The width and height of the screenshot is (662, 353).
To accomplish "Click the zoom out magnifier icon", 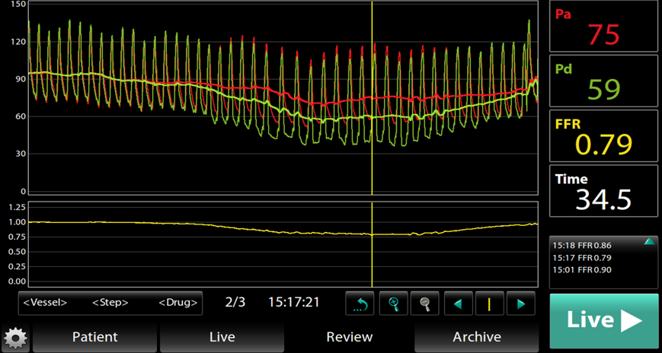I will coord(425,304).
